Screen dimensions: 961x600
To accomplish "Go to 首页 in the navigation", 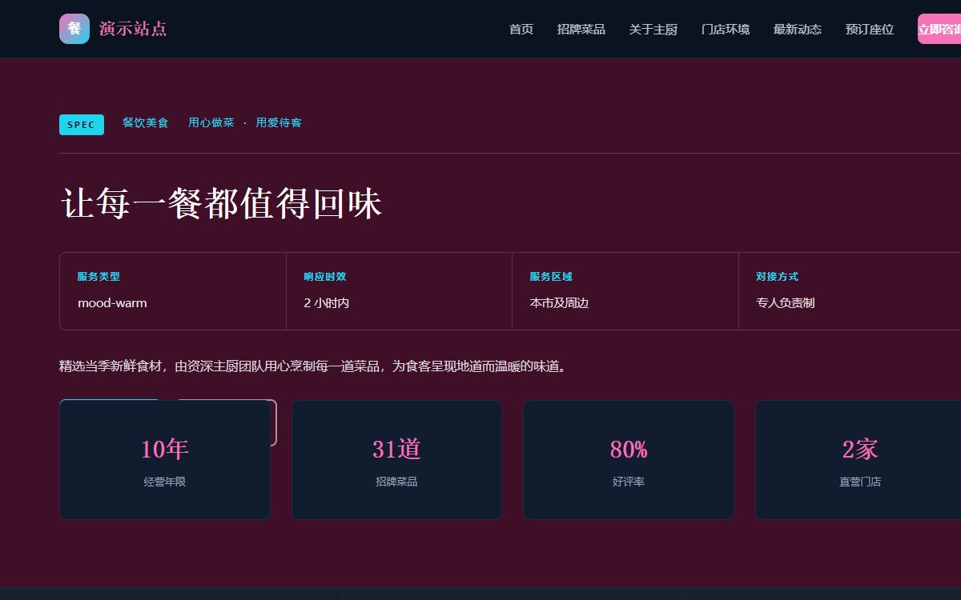I will 521,30.
